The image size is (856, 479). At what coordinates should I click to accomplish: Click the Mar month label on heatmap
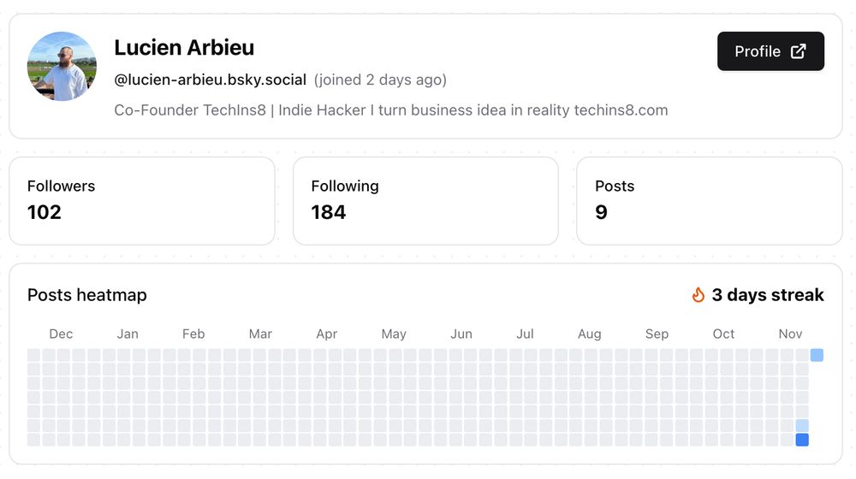click(x=260, y=334)
